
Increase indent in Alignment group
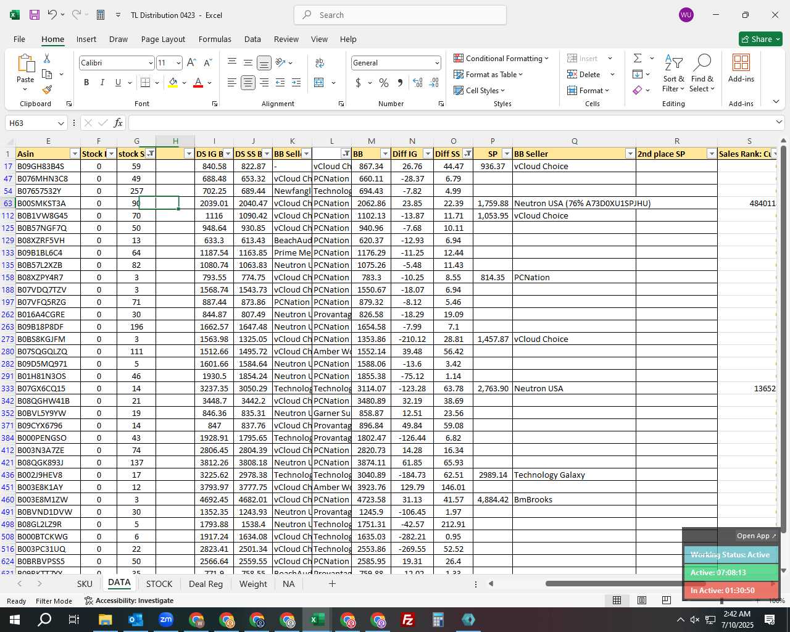click(x=296, y=83)
